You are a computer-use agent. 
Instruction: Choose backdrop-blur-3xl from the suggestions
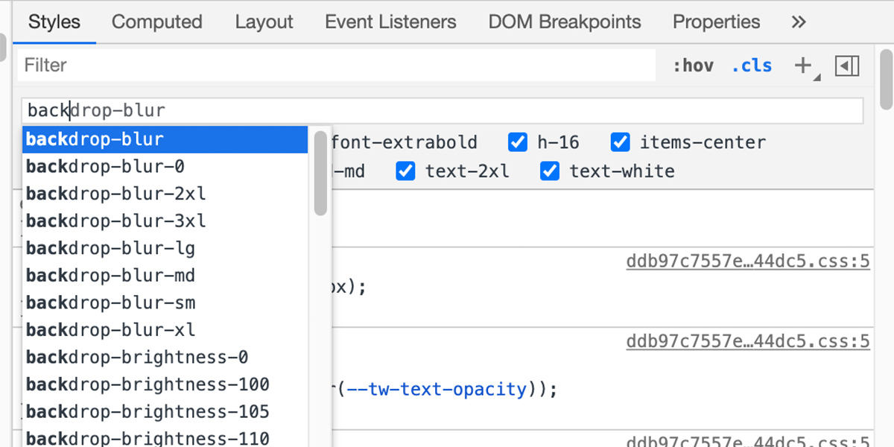(165, 221)
